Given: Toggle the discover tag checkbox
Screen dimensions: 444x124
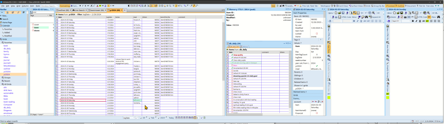Looking at the screenshot, I should pyautogui.click(x=33, y=30).
